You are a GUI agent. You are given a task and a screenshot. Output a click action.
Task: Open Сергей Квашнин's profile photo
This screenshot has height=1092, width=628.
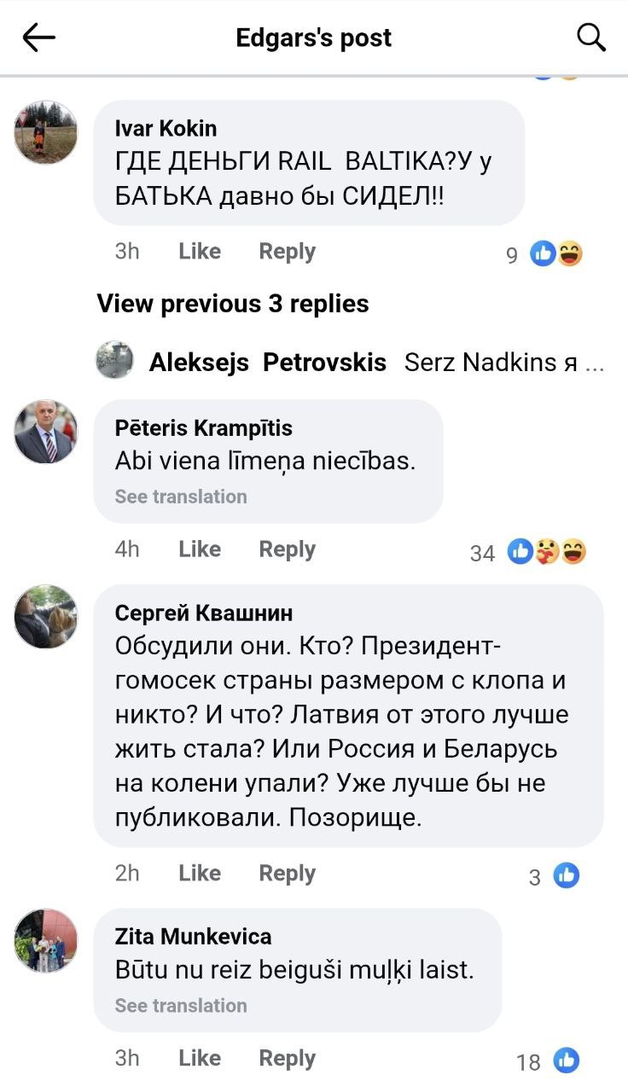tap(46, 617)
